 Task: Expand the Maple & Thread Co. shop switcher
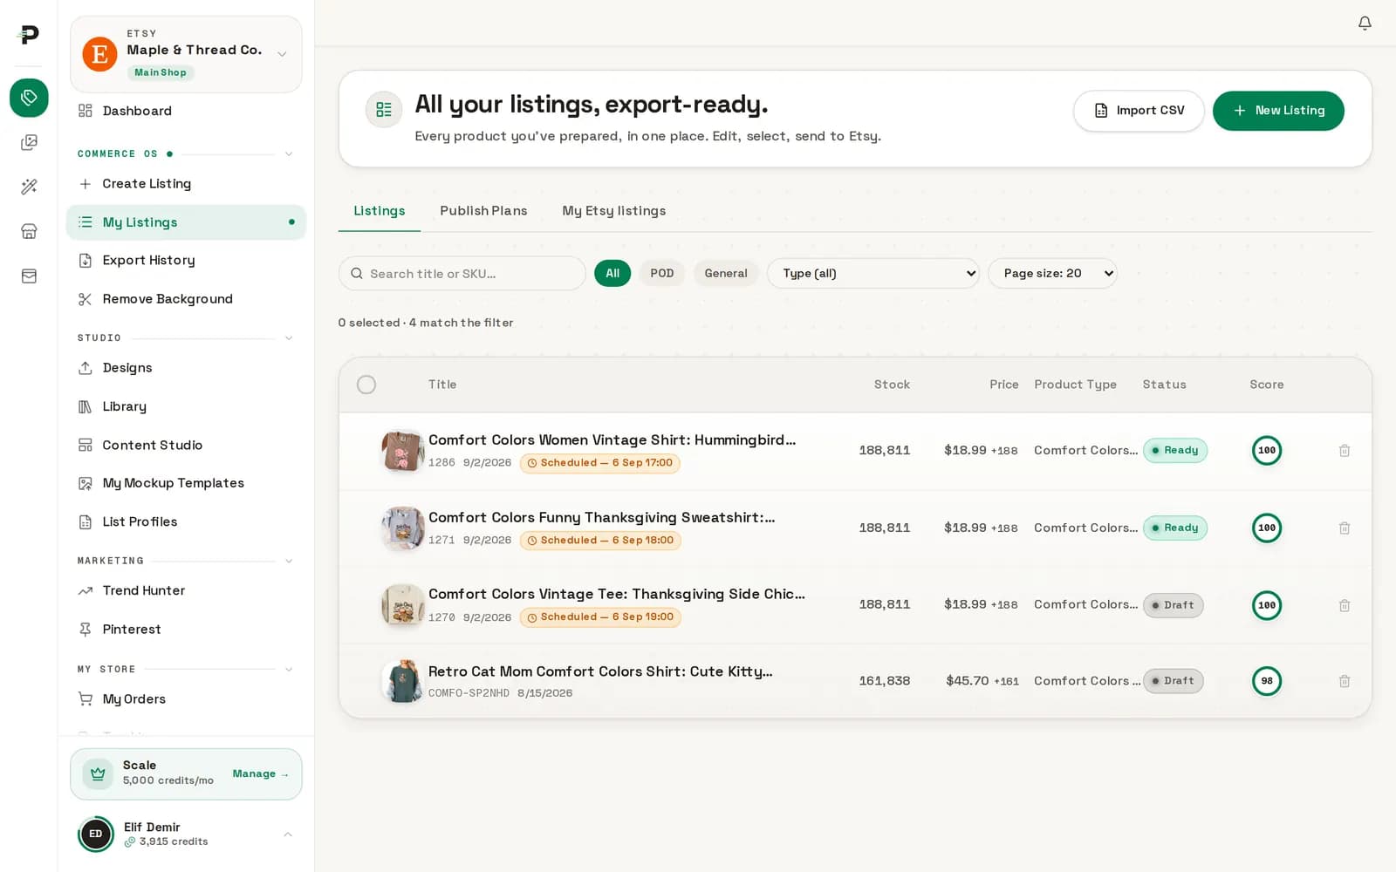186,54
